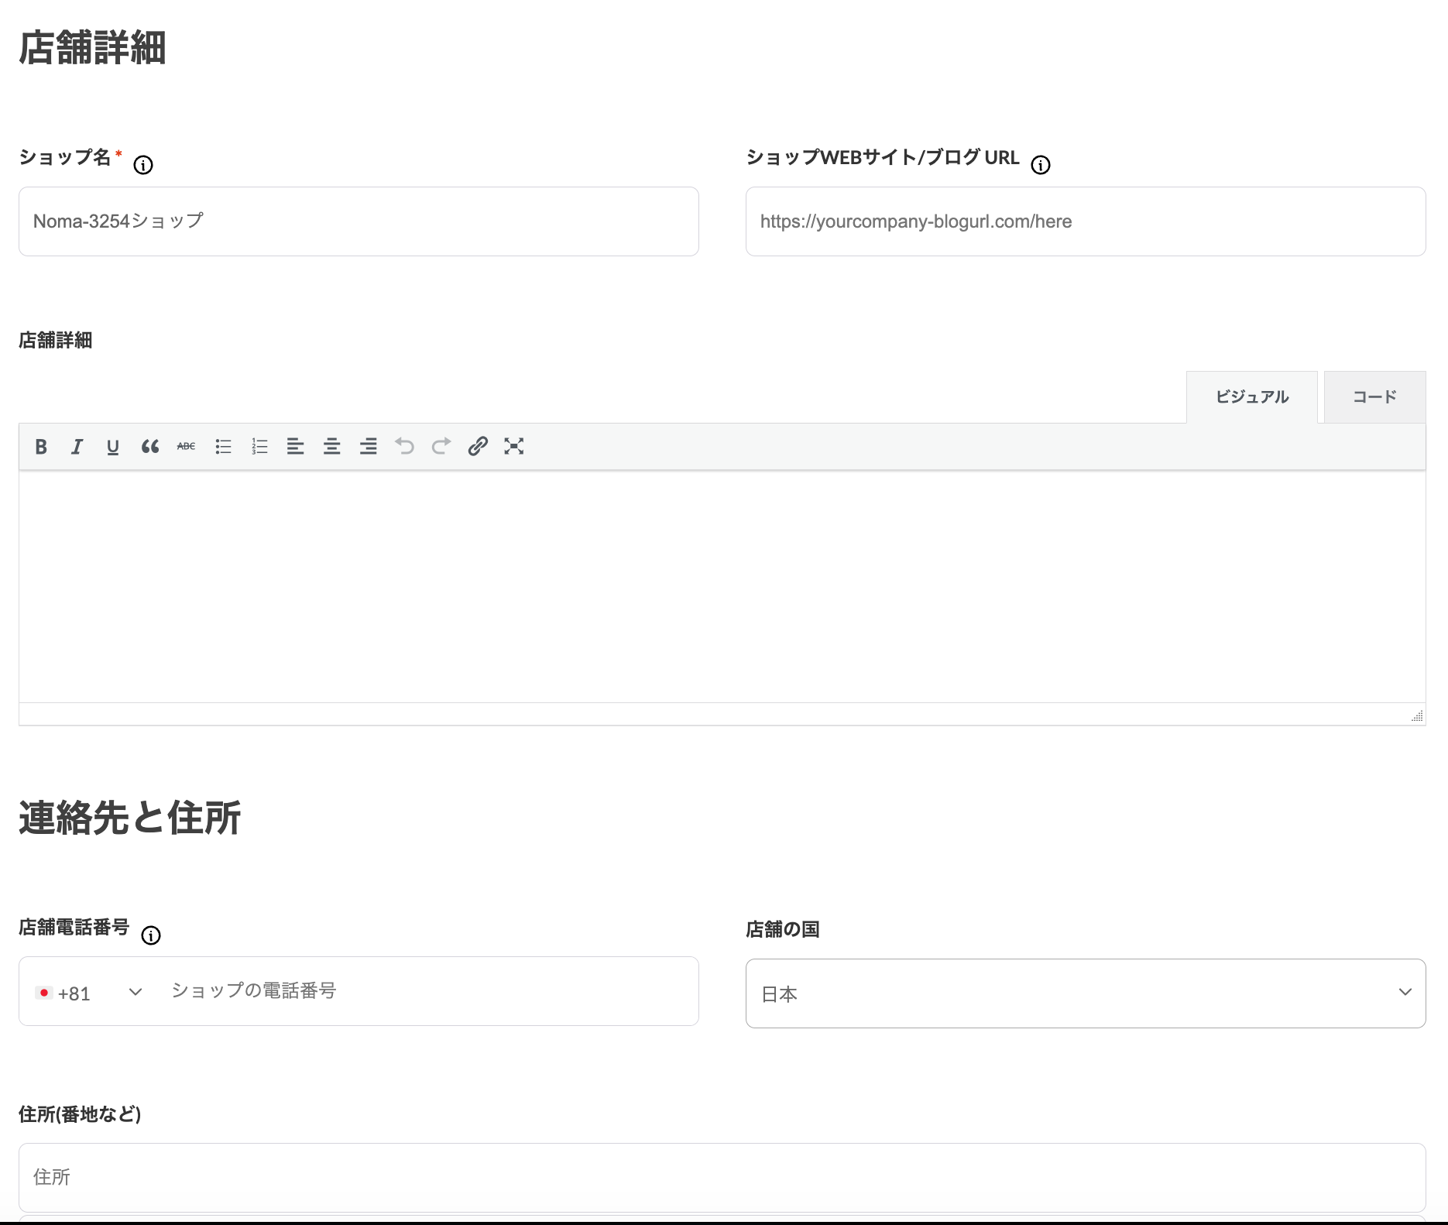Open the 店舗の国 dropdown showing 日本
The width and height of the screenshot is (1448, 1225).
1085,993
